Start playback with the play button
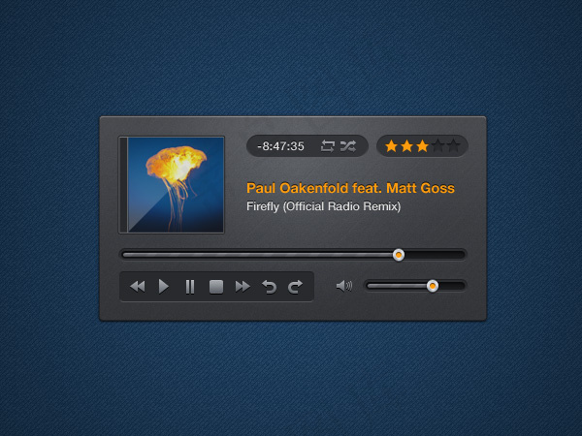Screen dimensions: 582x436 164,287
